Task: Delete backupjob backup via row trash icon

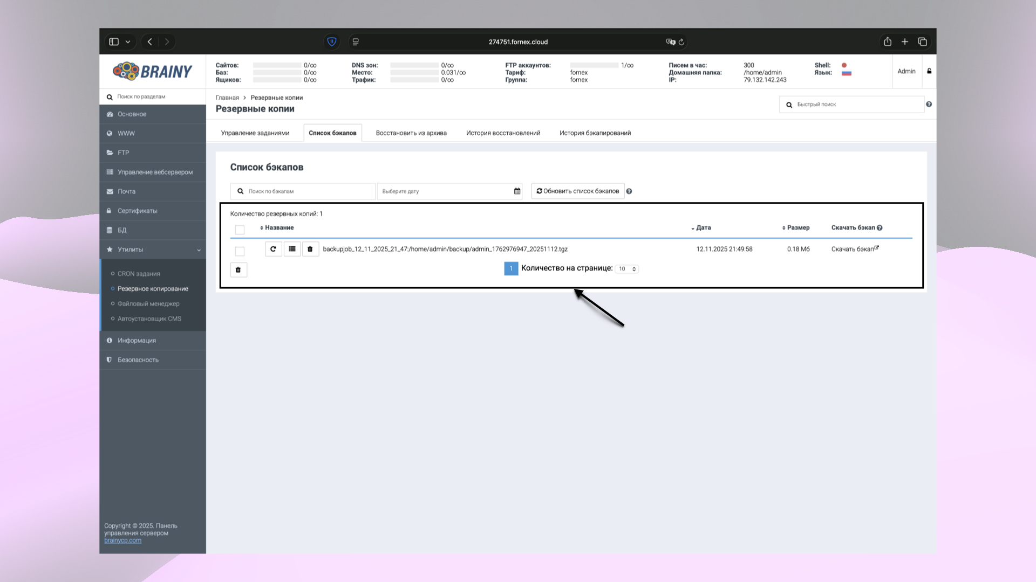Action: (x=310, y=249)
